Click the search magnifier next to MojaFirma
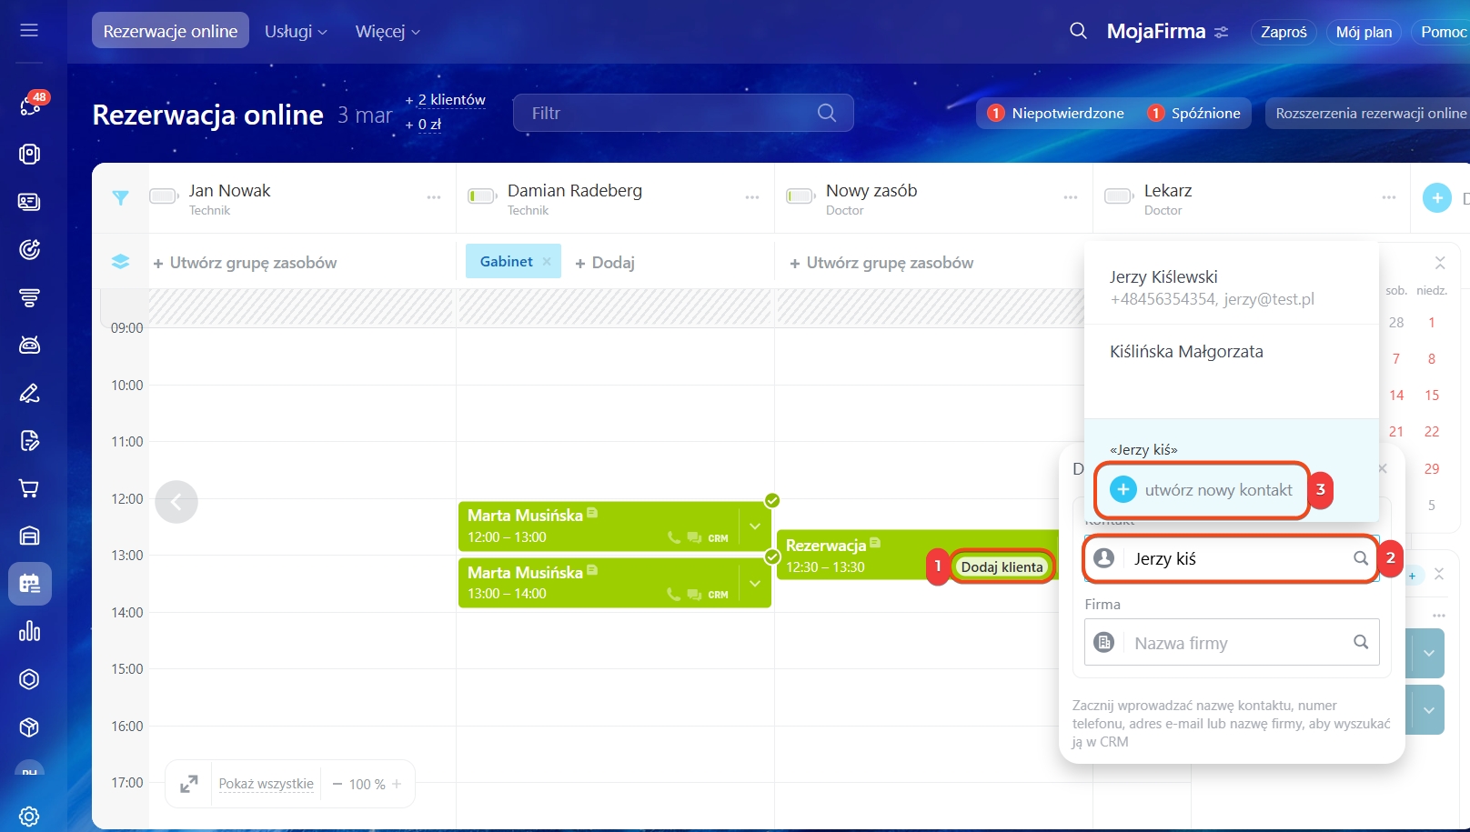1470x832 pixels. tap(1078, 31)
